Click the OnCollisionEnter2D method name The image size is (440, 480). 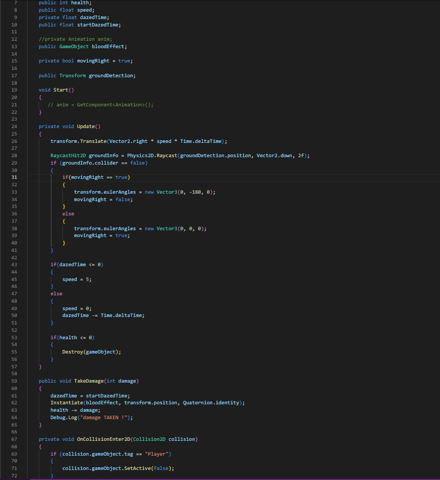click(x=105, y=439)
